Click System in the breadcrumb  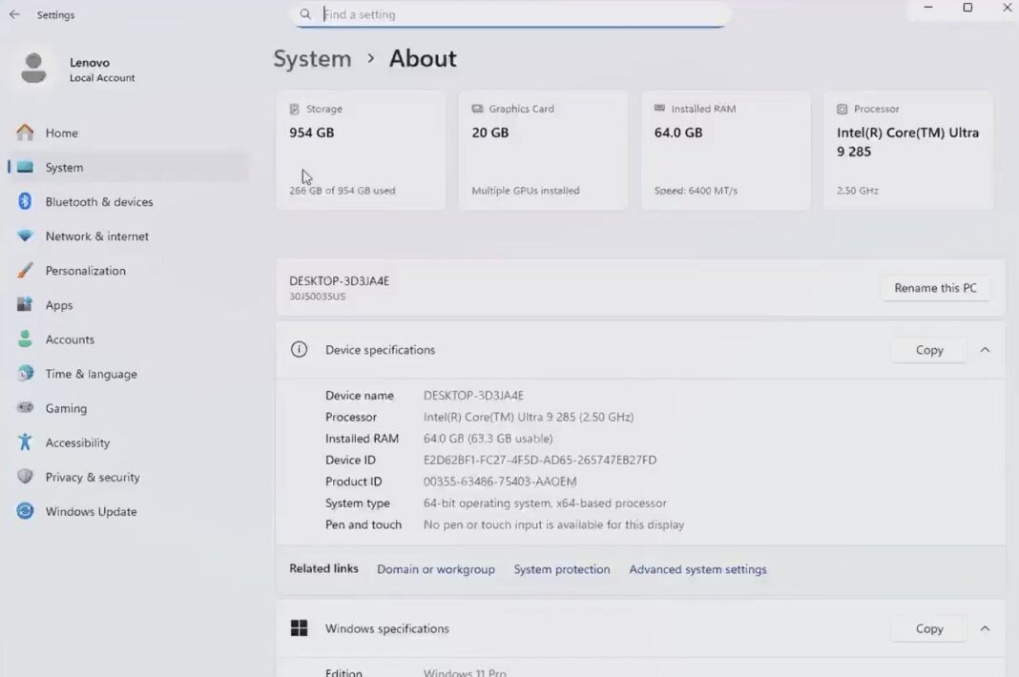click(x=312, y=58)
